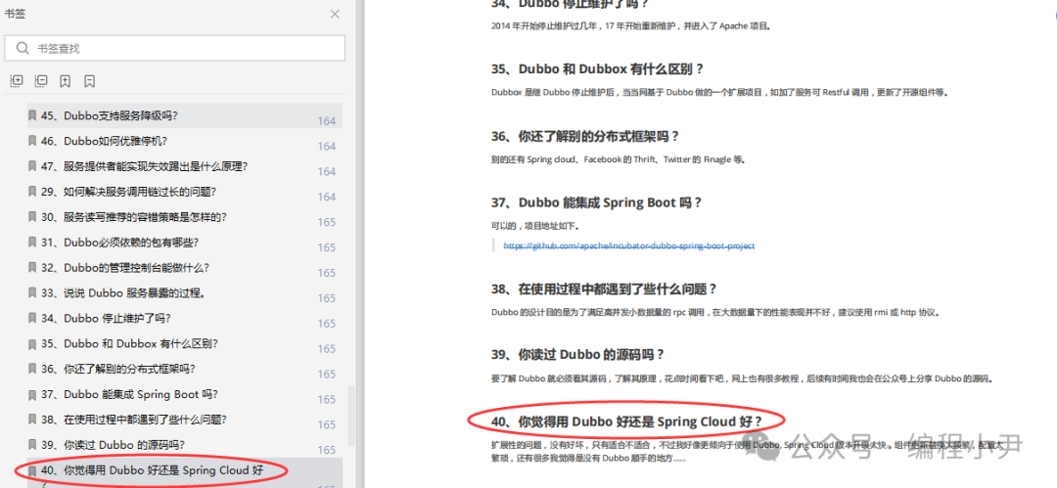Click the collapse all bookmarks icon
This screenshot has width=1057, height=488.
41,81
